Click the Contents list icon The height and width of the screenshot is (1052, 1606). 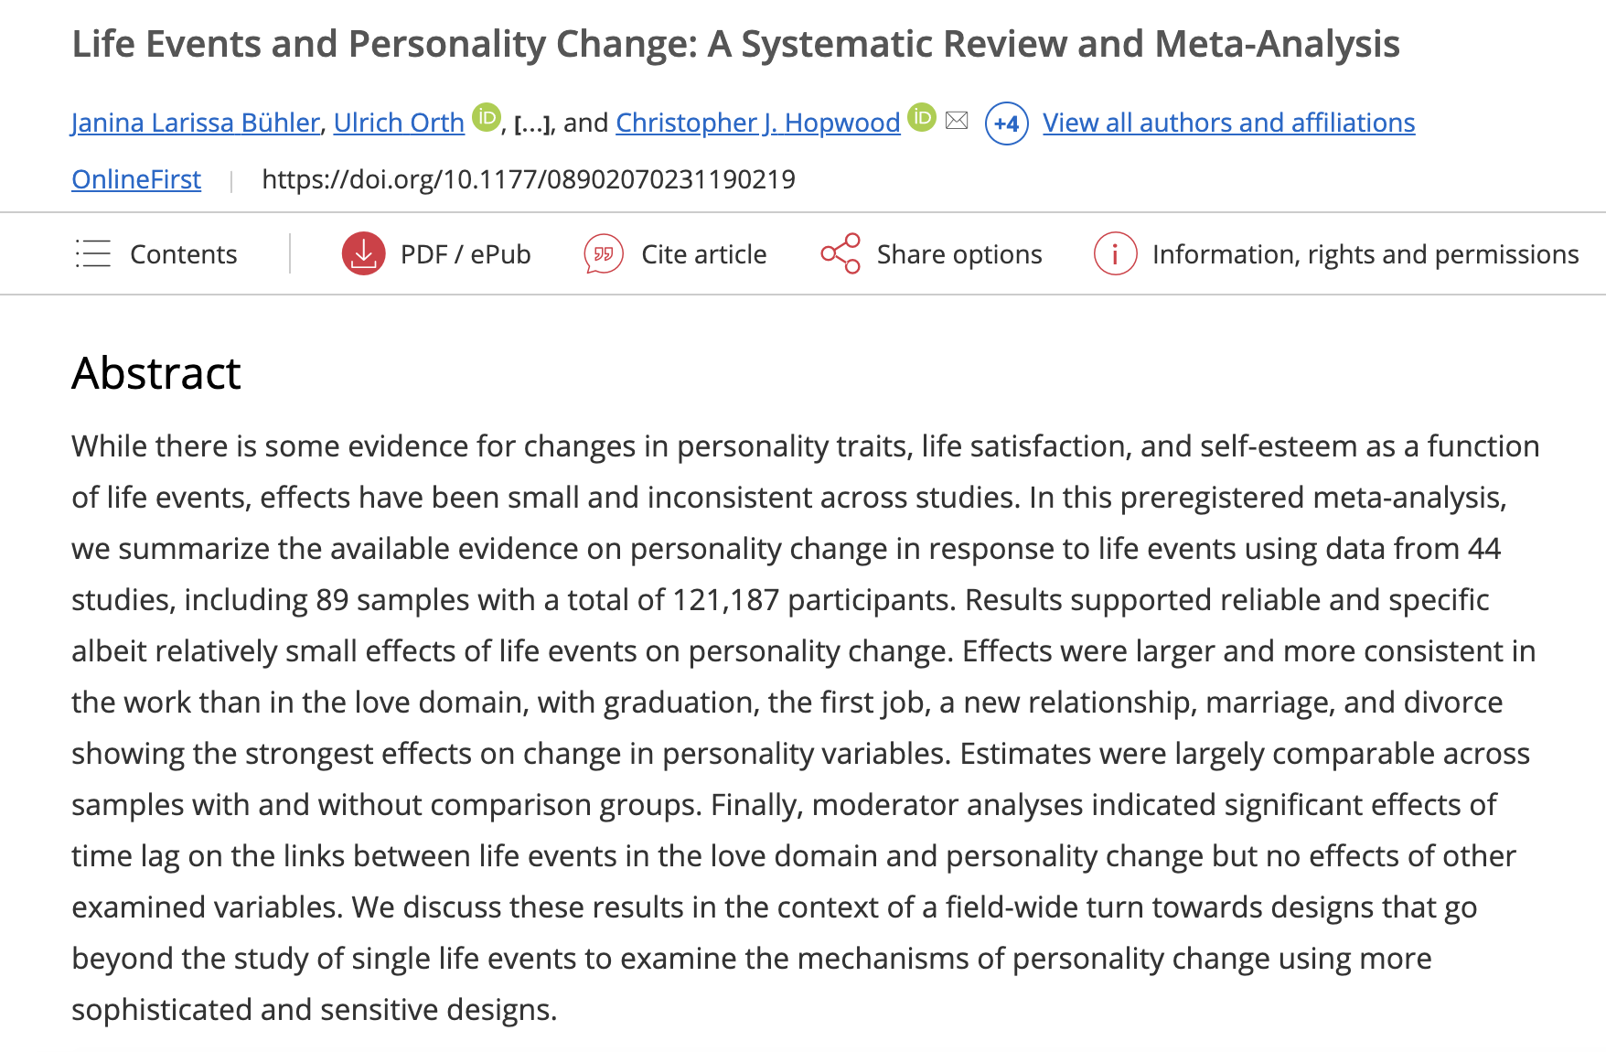pos(93,253)
